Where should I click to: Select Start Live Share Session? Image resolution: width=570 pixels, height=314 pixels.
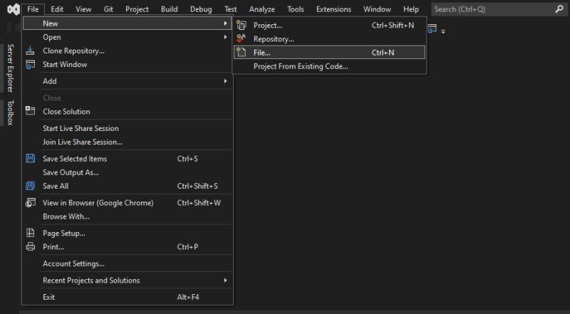click(128, 128)
